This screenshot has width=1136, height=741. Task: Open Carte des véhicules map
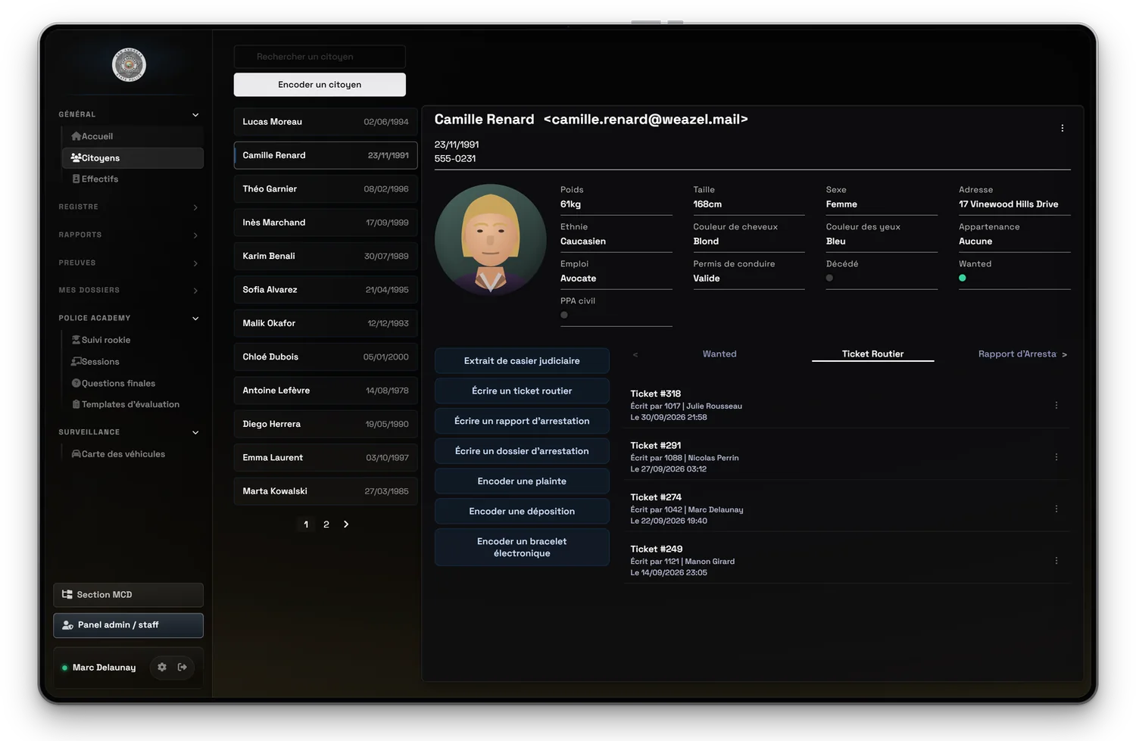(133, 454)
